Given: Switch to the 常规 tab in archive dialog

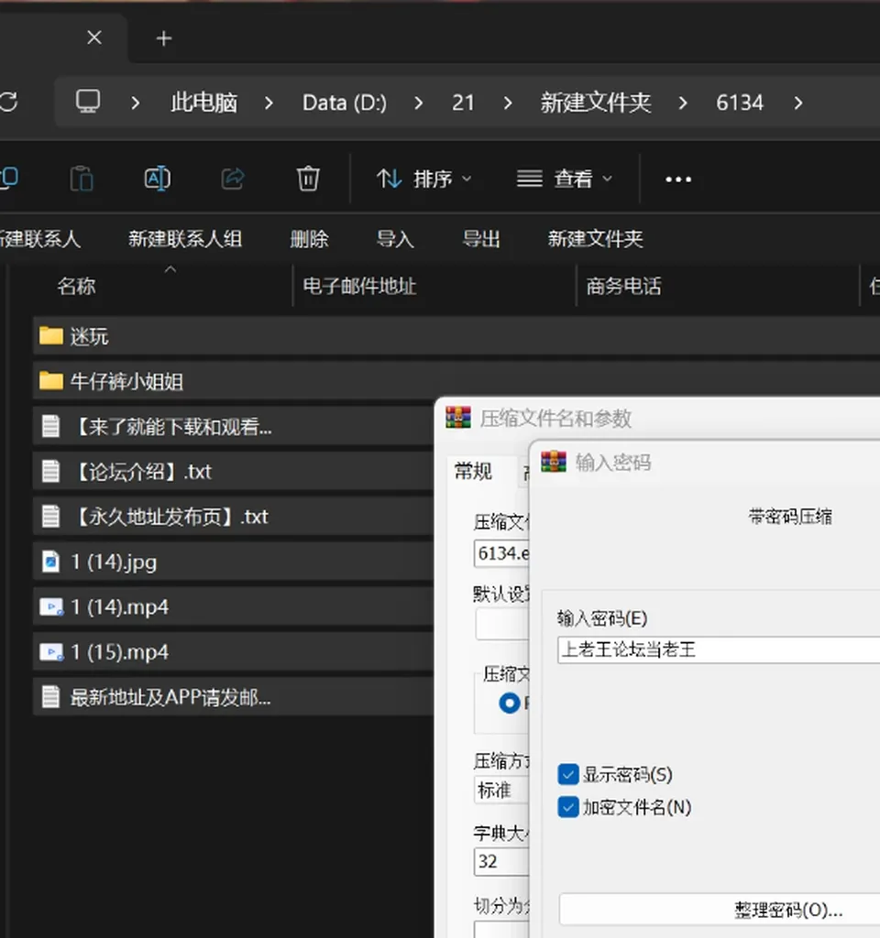Looking at the screenshot, I should point(473,472).
